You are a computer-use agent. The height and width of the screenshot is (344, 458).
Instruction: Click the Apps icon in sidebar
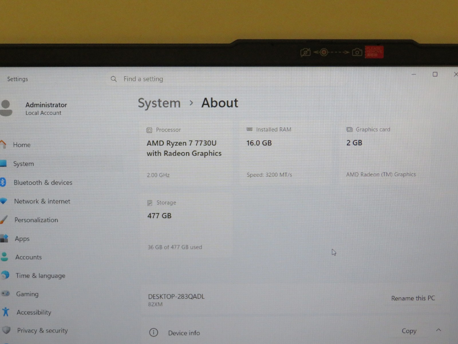click(x=4, y=239)
